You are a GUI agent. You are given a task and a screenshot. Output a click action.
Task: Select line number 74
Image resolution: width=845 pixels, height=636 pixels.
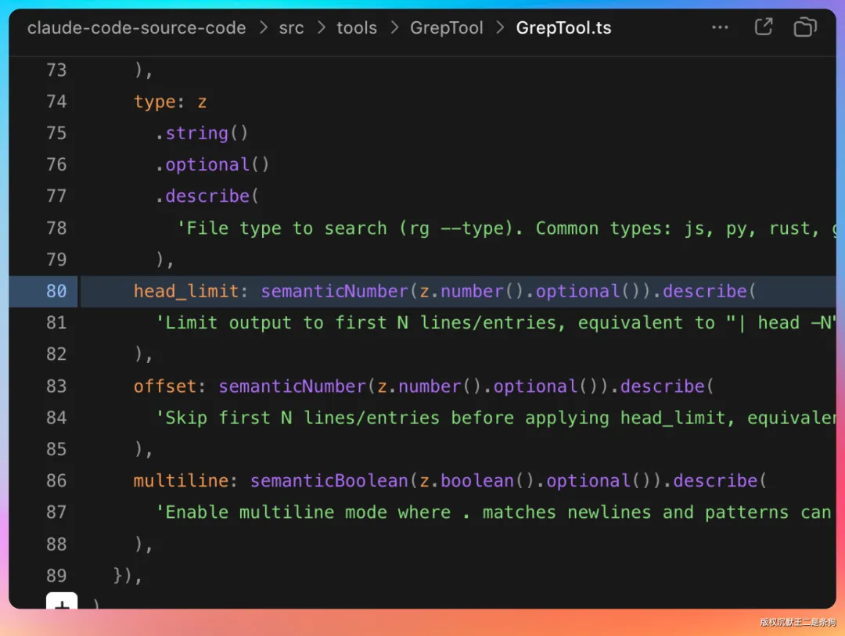[56, 102]
